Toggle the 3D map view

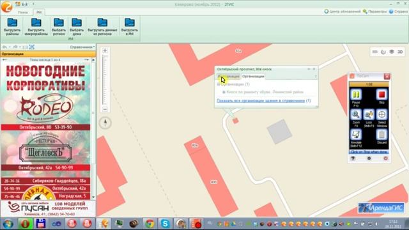pos(400,52)
